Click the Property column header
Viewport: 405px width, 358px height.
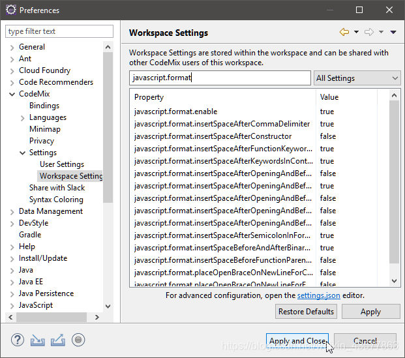point(222,97)
